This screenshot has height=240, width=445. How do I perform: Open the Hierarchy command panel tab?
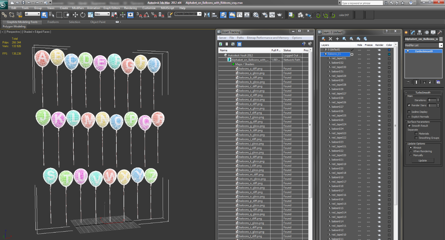pyautogui.click(x=420, y=32)
